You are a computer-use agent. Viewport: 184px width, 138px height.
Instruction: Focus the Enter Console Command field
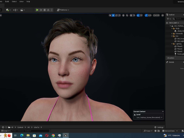coord(30,131)
